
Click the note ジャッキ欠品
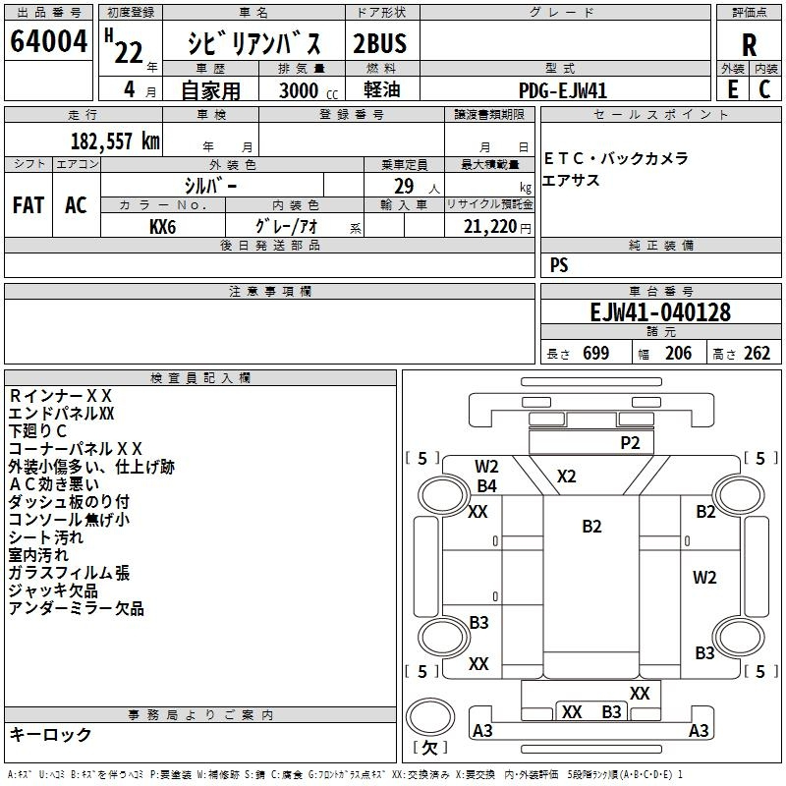(53, 590)
